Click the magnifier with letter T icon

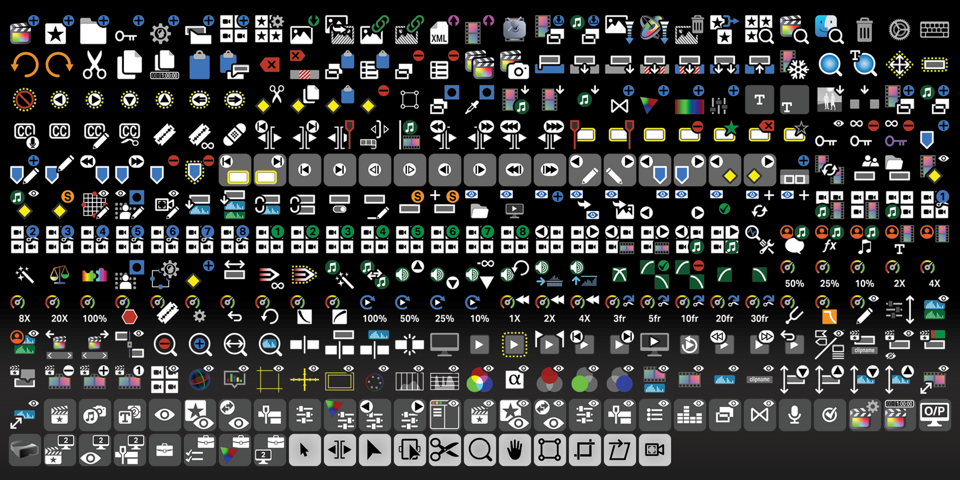click(864, 64)
